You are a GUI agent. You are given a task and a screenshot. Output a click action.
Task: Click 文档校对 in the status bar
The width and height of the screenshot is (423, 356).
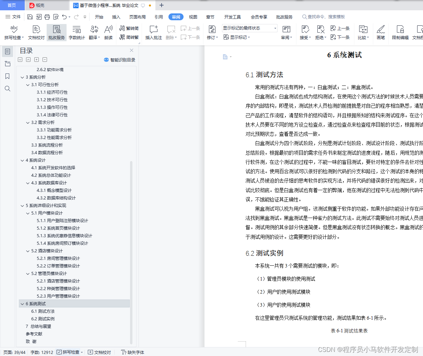click(99, 352)
